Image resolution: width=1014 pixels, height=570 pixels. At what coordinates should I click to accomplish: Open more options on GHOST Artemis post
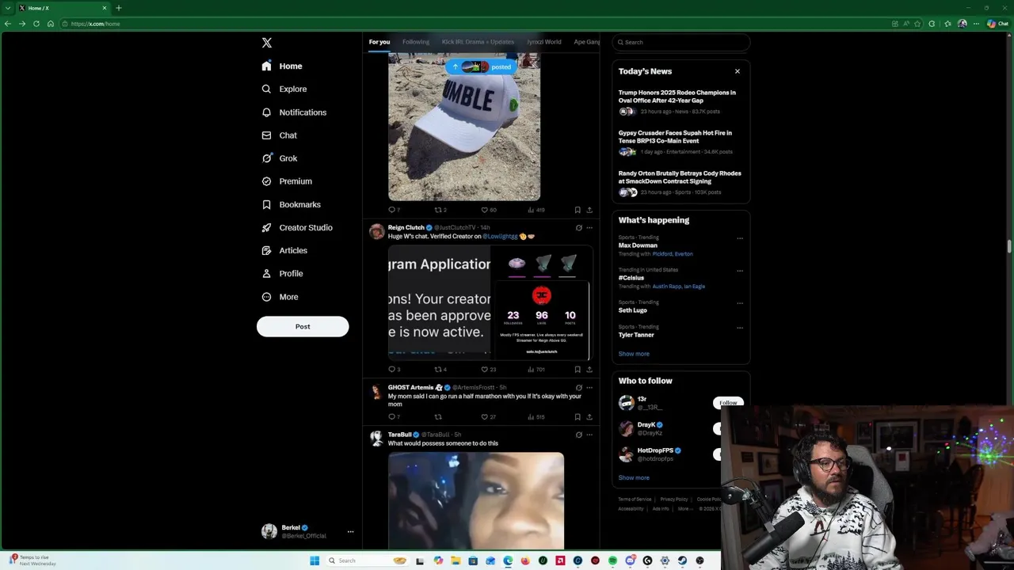[x=589, y=388]
